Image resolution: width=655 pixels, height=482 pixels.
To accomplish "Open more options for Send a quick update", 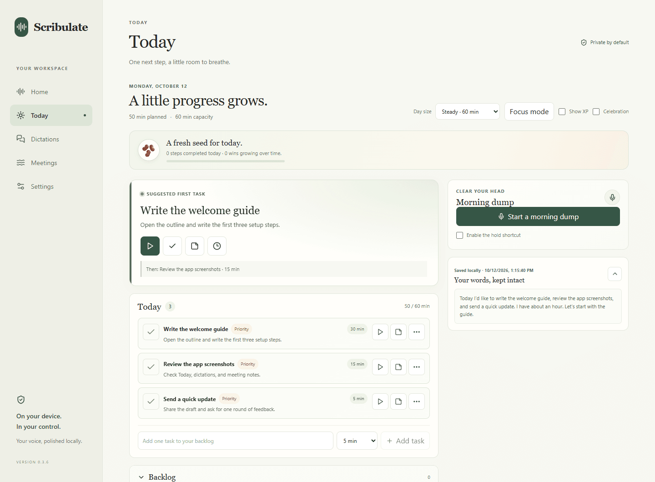I will [417, 402].
